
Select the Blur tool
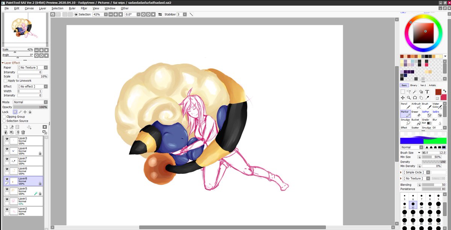click(x=437, y=122)
